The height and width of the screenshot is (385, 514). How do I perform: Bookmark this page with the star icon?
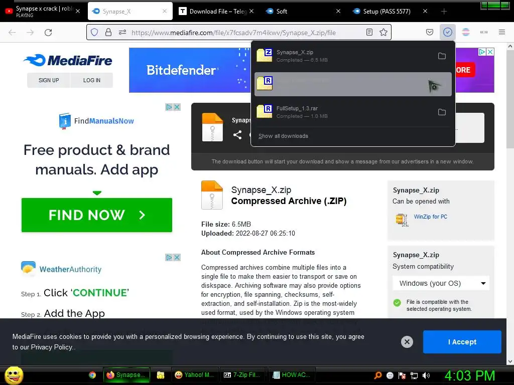tap(383, 32)
